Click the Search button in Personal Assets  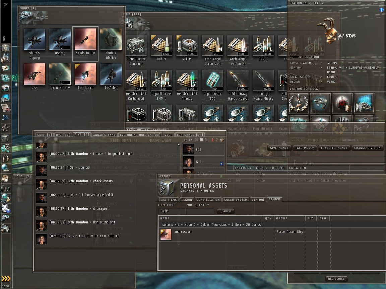tap(225, 211)
